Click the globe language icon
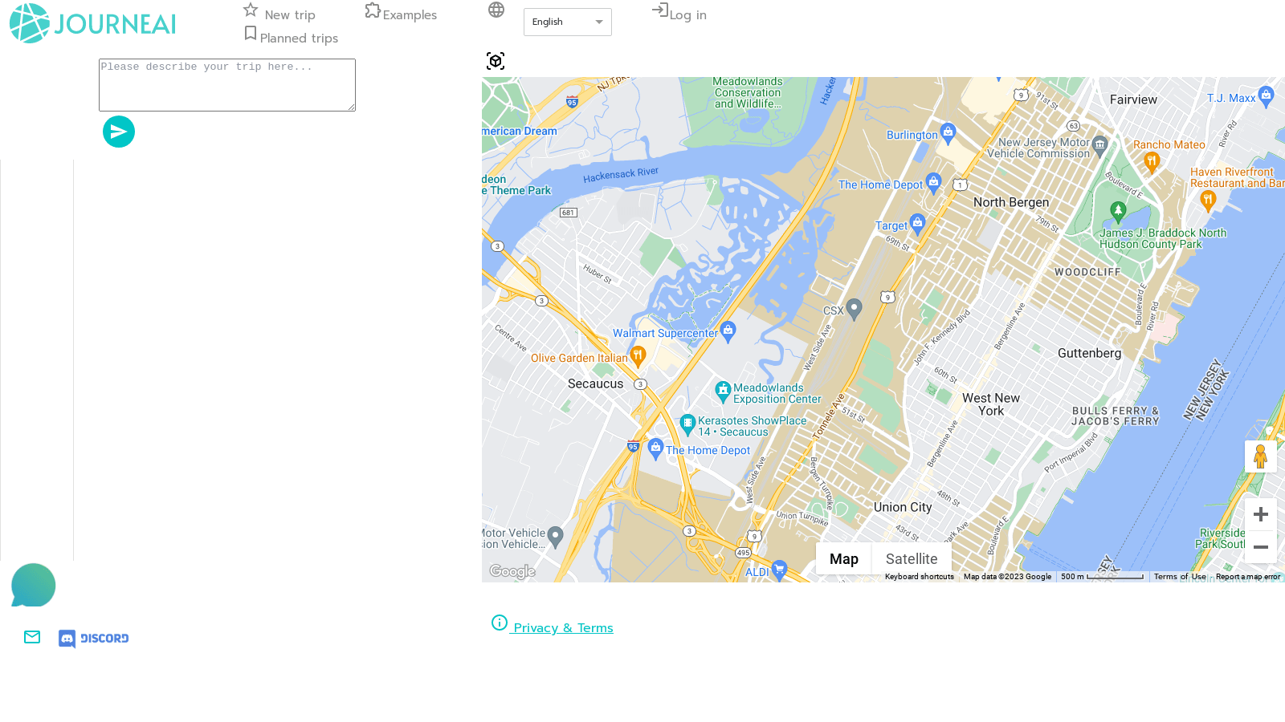1285x722 pixels. 496,10
